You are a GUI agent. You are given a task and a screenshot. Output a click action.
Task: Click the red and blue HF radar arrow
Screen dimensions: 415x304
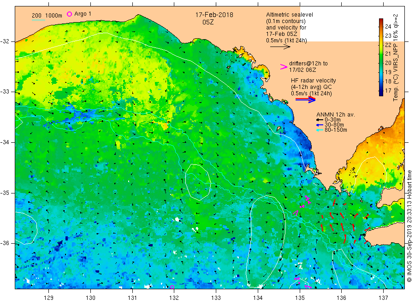pos(305,99)
